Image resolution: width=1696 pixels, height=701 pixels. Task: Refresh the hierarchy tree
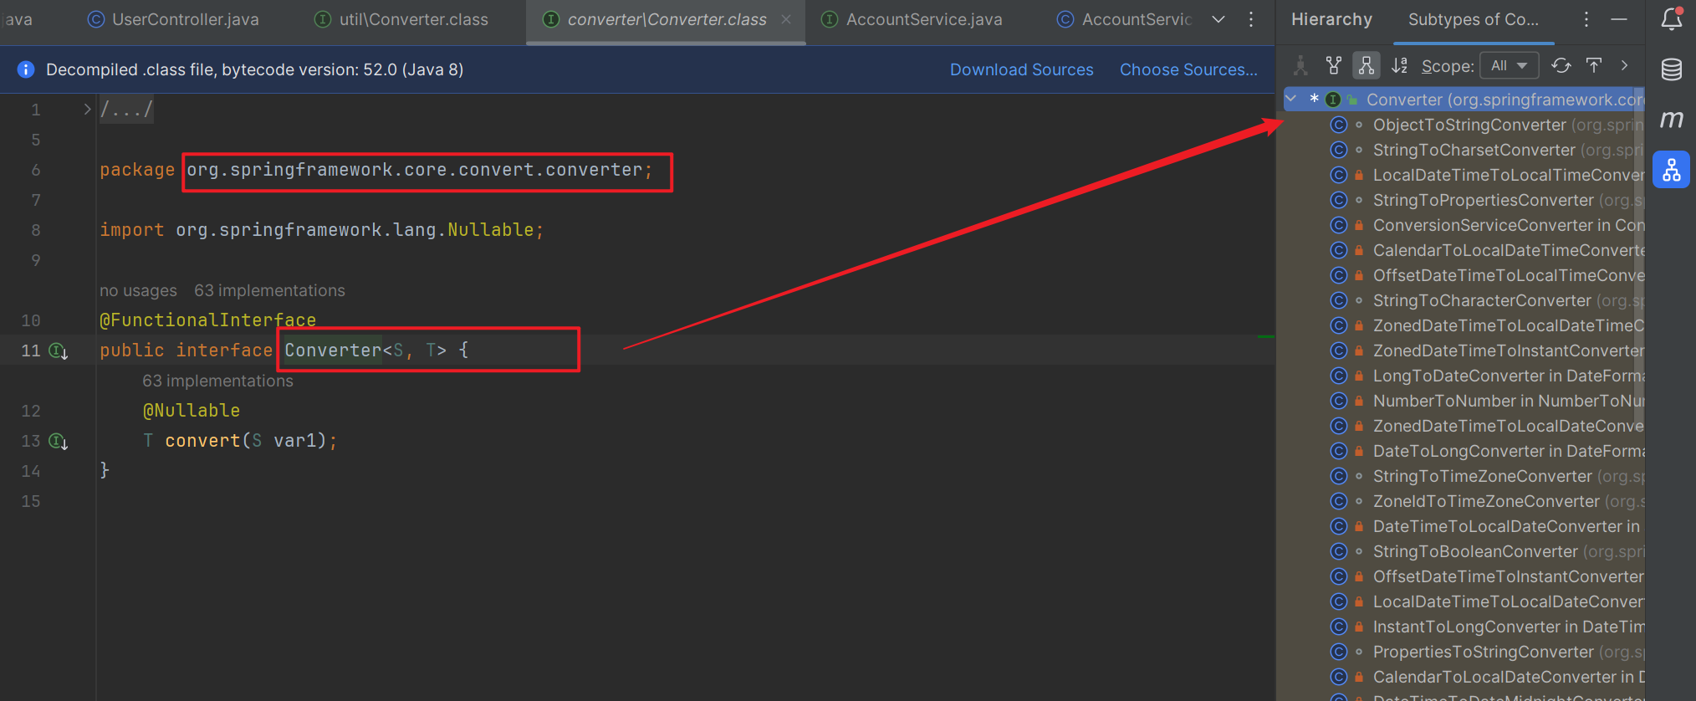[x=1561, y=65]
